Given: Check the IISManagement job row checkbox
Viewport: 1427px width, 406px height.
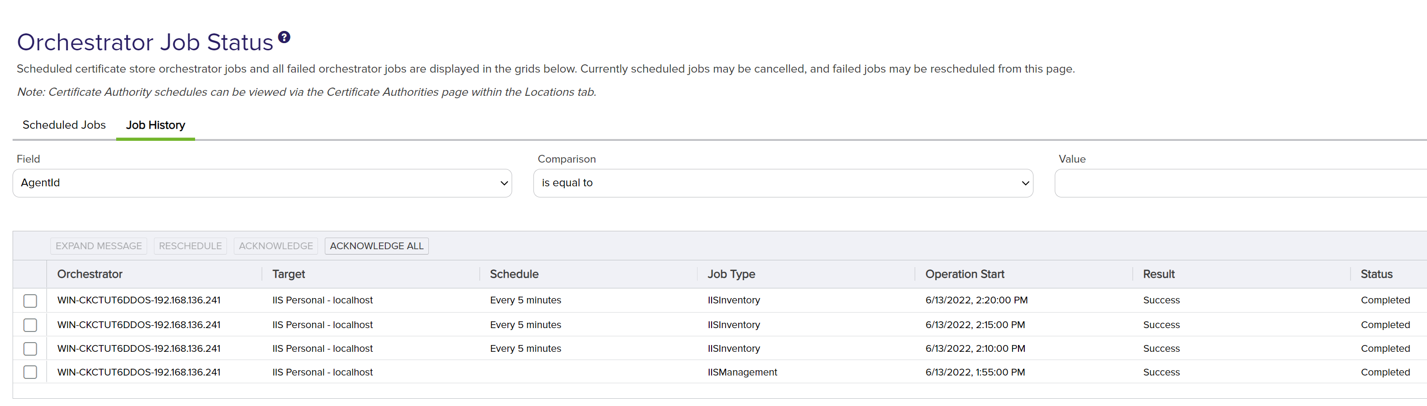Looking at the screenshot, I should point(30,372).
